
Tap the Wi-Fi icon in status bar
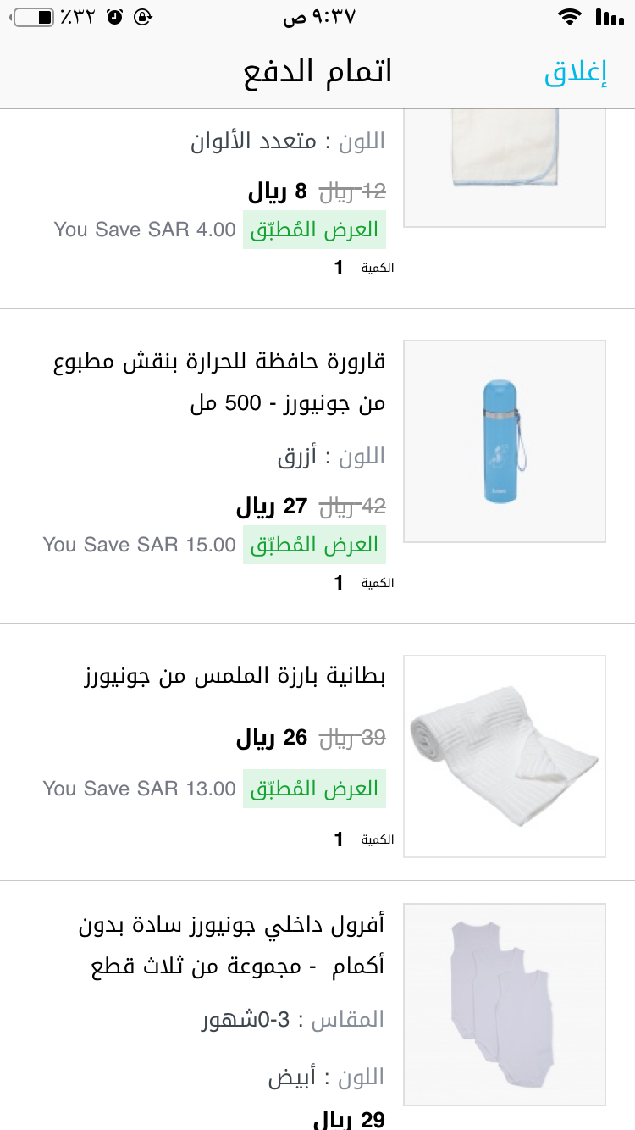tap(570, 17)
